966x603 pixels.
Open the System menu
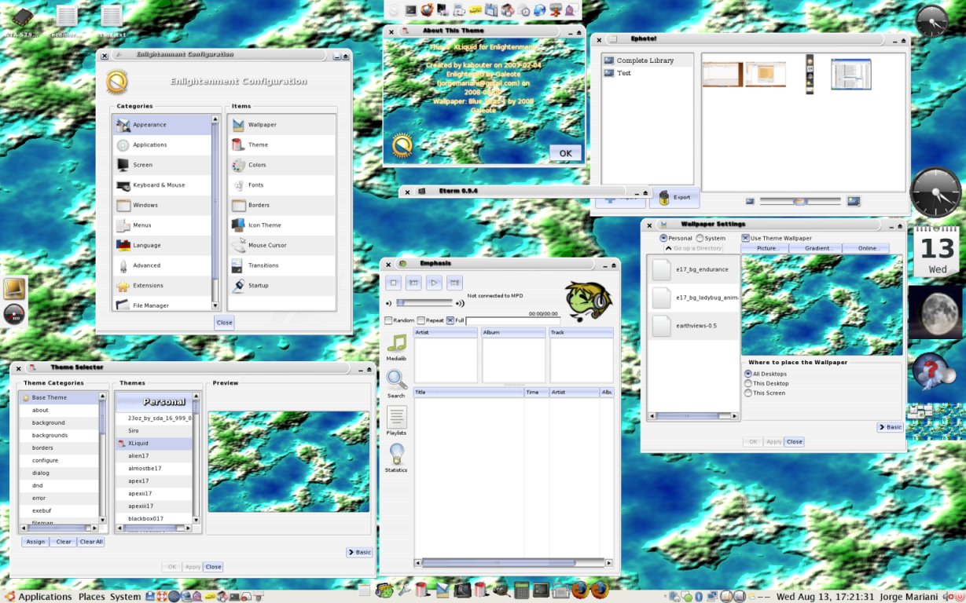[125, 597]
